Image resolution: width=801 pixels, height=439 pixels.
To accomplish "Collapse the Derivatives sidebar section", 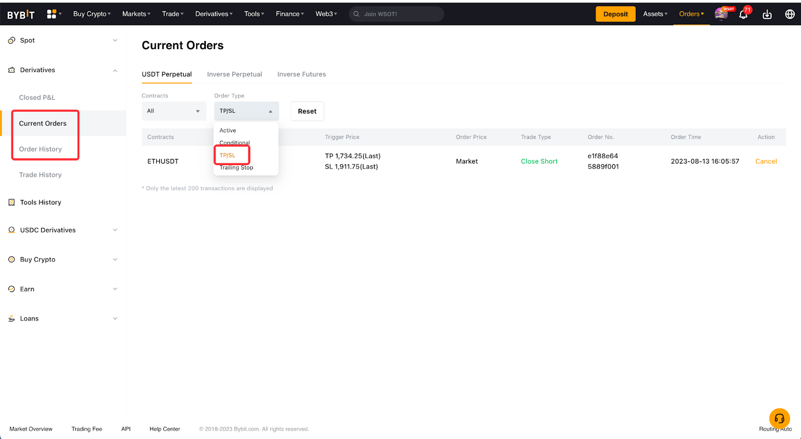I will pos(115,70).
